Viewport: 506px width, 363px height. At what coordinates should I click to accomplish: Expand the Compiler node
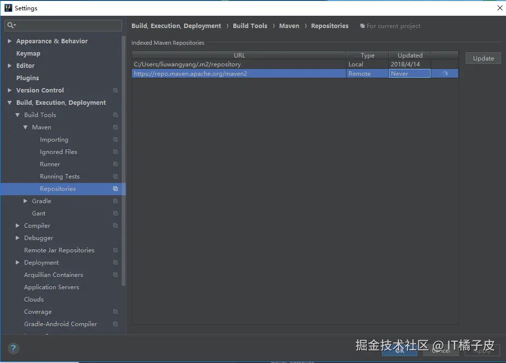tap(18, 226)
